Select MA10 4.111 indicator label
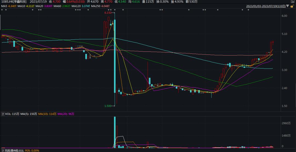This screenshot has height=152, width=296. coord(26,6)
